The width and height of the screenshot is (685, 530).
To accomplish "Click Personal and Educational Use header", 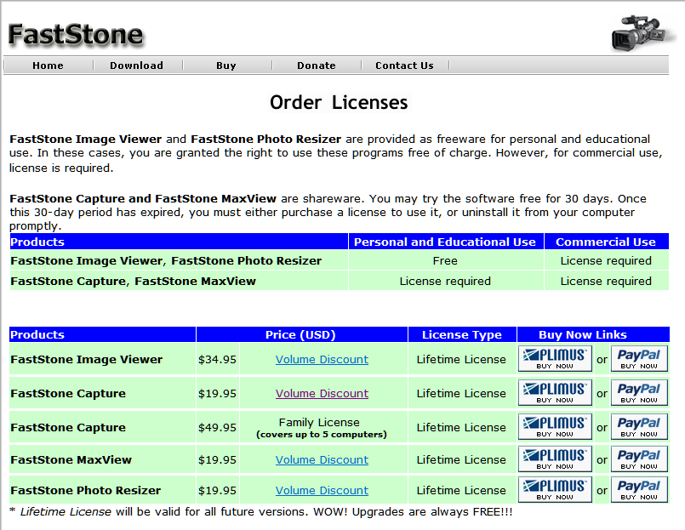I will (x=445, y=242).
